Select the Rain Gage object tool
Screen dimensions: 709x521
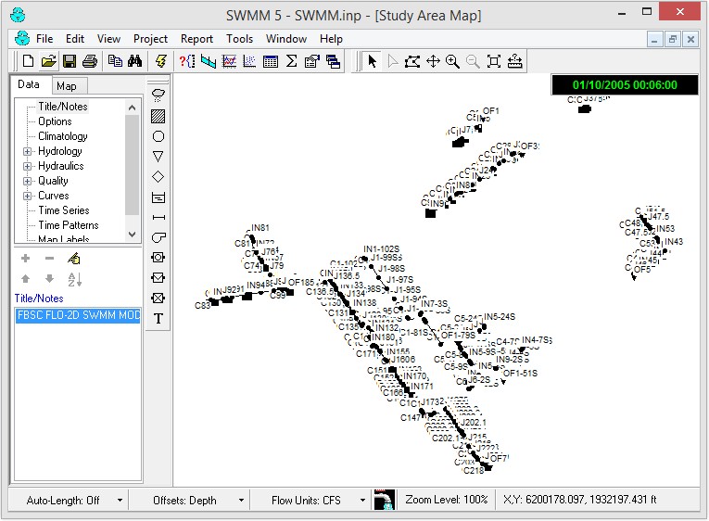click(x=158, y=95)
